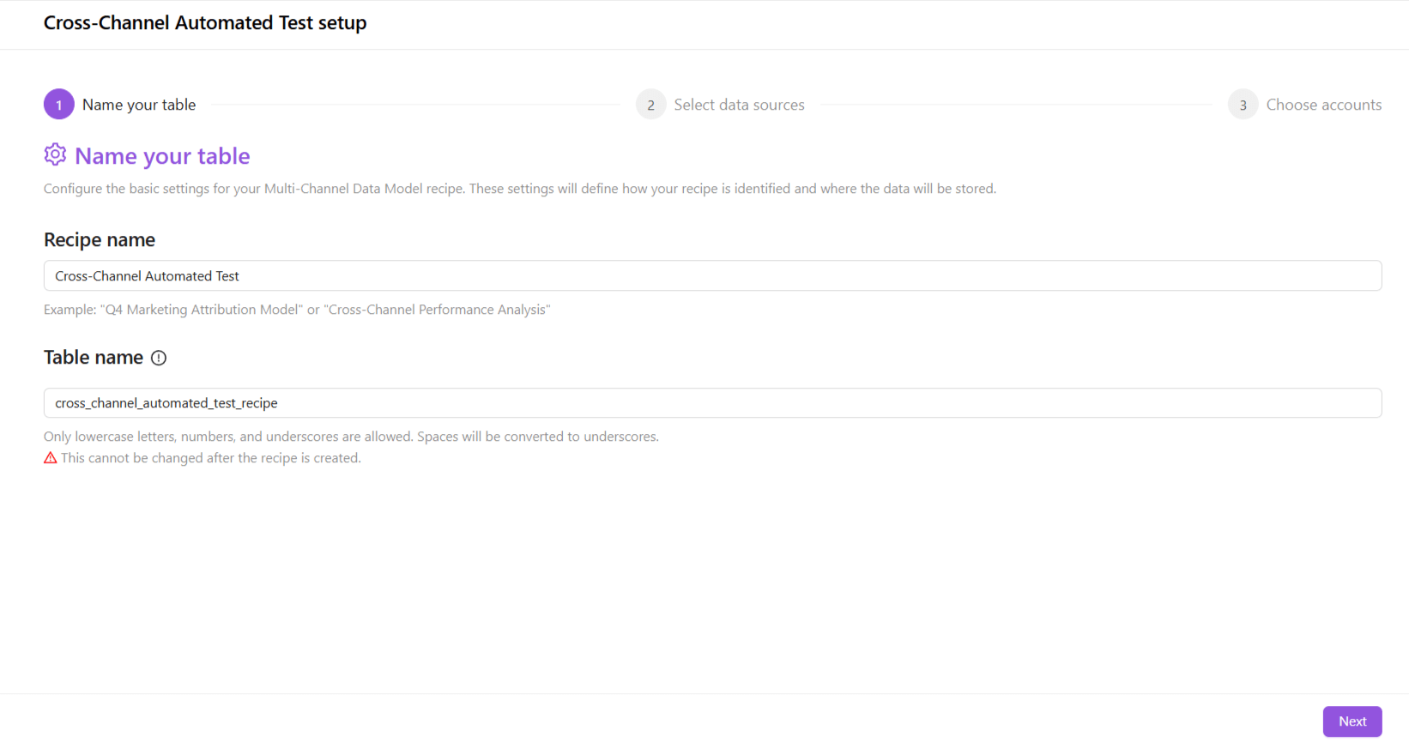Jump to the "Select data sources" step
The width and height of the screenshot is (1409, 742).
click(x=739, y=105)
